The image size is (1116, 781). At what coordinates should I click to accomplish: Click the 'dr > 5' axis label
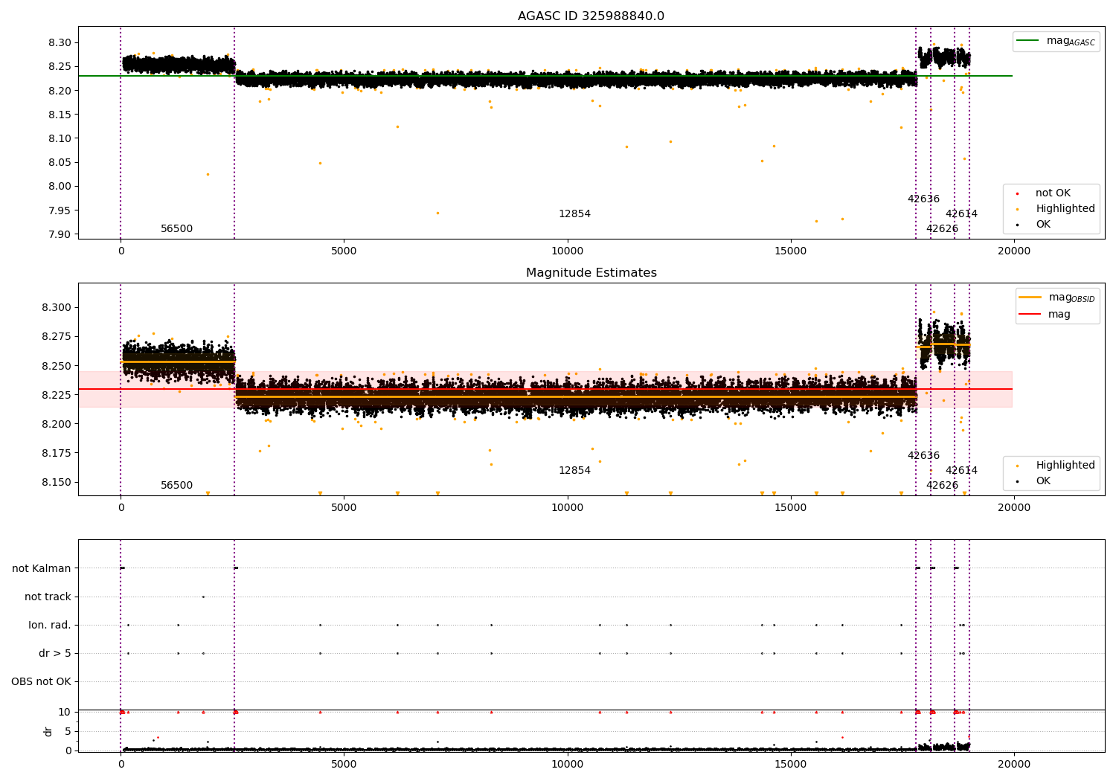(55, 653)
